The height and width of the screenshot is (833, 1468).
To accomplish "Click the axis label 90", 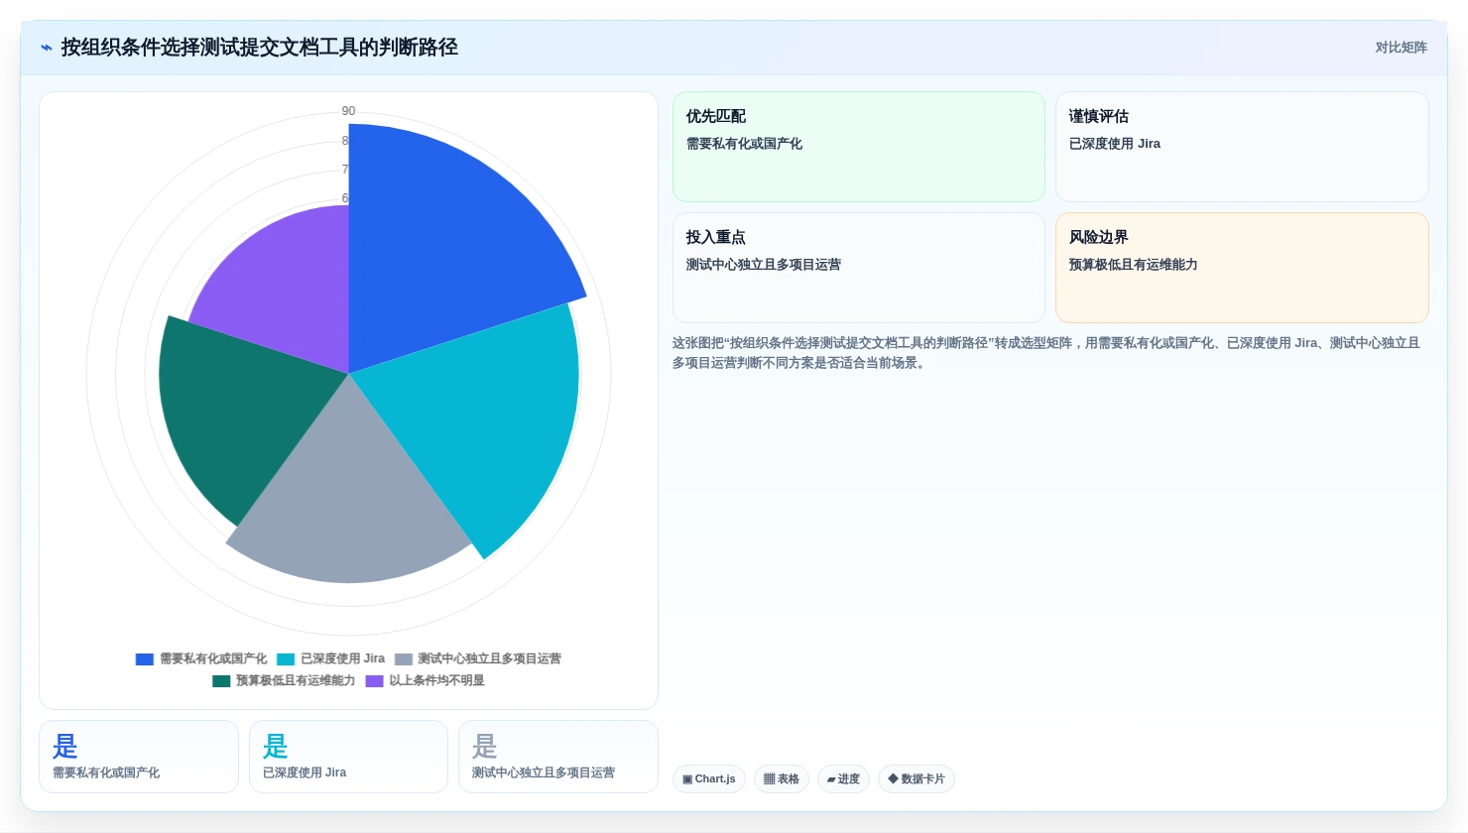I will (x=348, y=111).
